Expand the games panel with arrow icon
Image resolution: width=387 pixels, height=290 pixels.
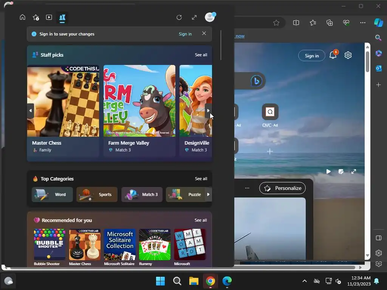click(x=194, y=17)
